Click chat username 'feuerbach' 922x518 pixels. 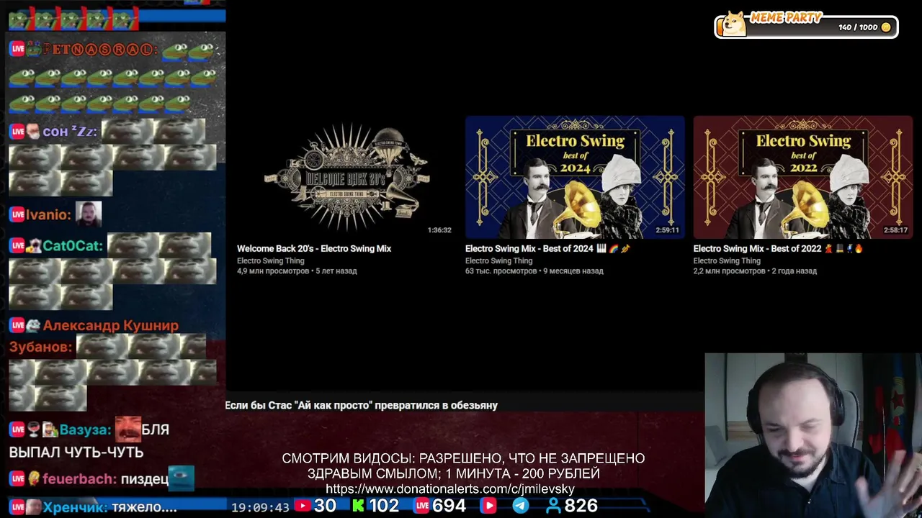79,478
